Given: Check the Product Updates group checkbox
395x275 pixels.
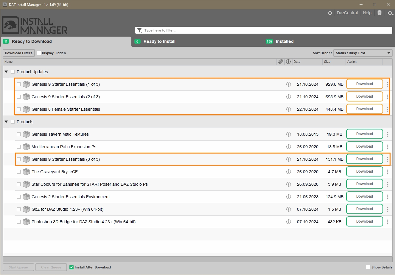Looking at the screenshot, I should [x=13, y=72].
